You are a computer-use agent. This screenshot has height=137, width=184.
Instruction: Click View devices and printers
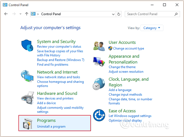point(55,98)
